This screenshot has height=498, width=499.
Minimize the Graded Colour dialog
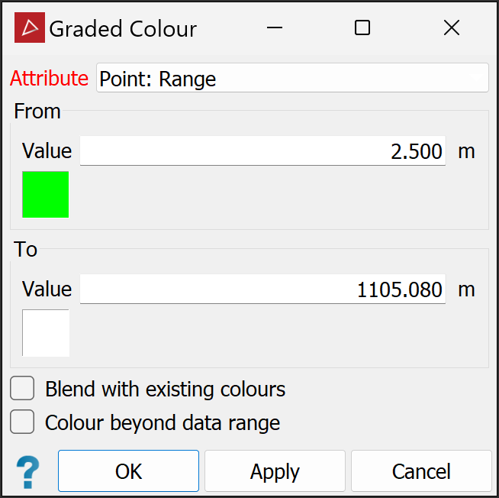275,28
